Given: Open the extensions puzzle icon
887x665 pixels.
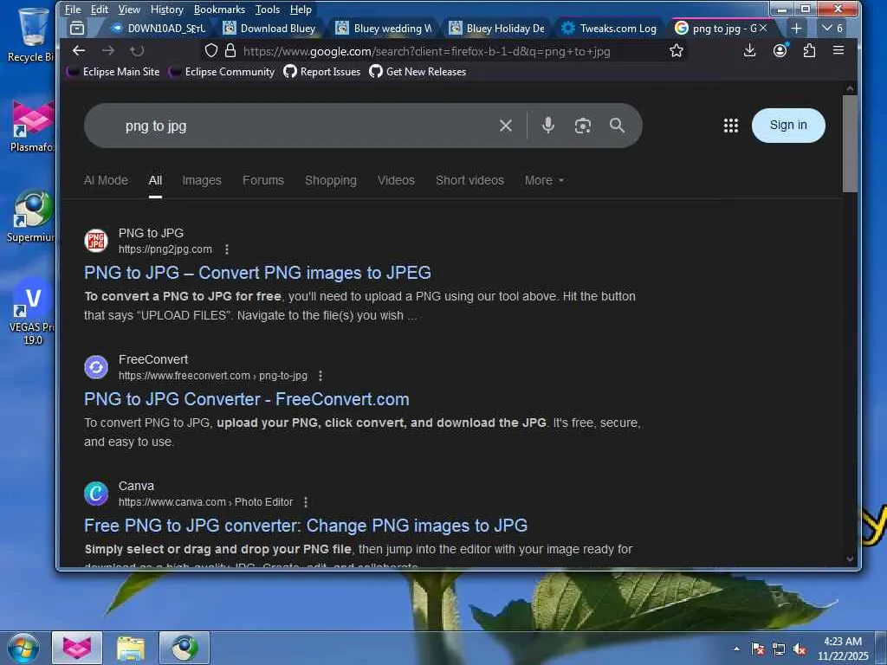Looking at the screenshot, I should point(810,51).
